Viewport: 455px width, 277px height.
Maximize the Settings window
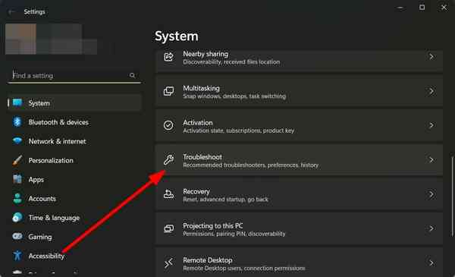tap(422, 8)
